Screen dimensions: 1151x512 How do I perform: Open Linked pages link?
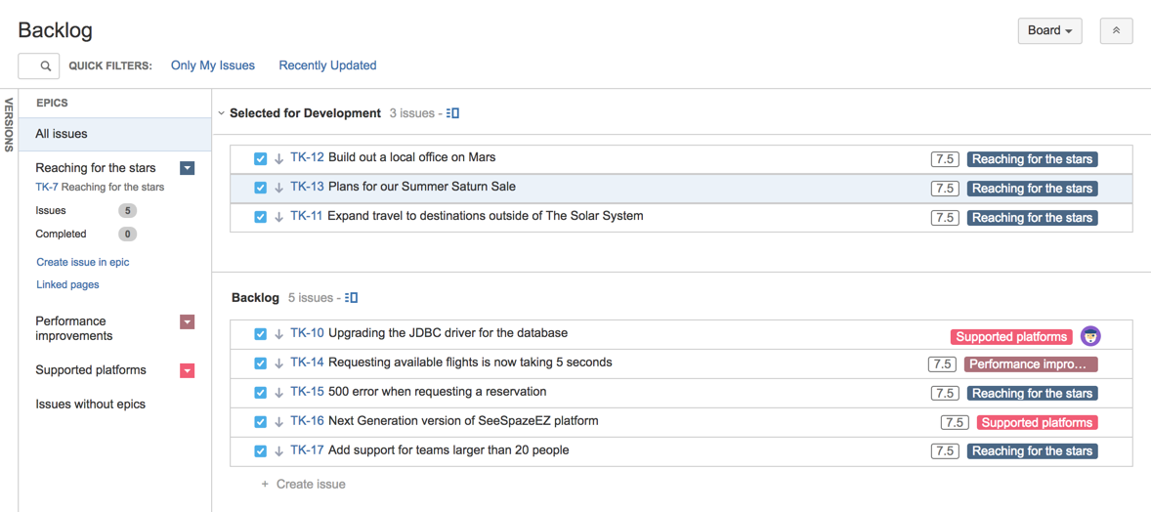[67, 285]
